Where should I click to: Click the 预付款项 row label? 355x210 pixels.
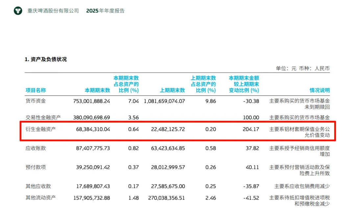click(x=35, y=167)
